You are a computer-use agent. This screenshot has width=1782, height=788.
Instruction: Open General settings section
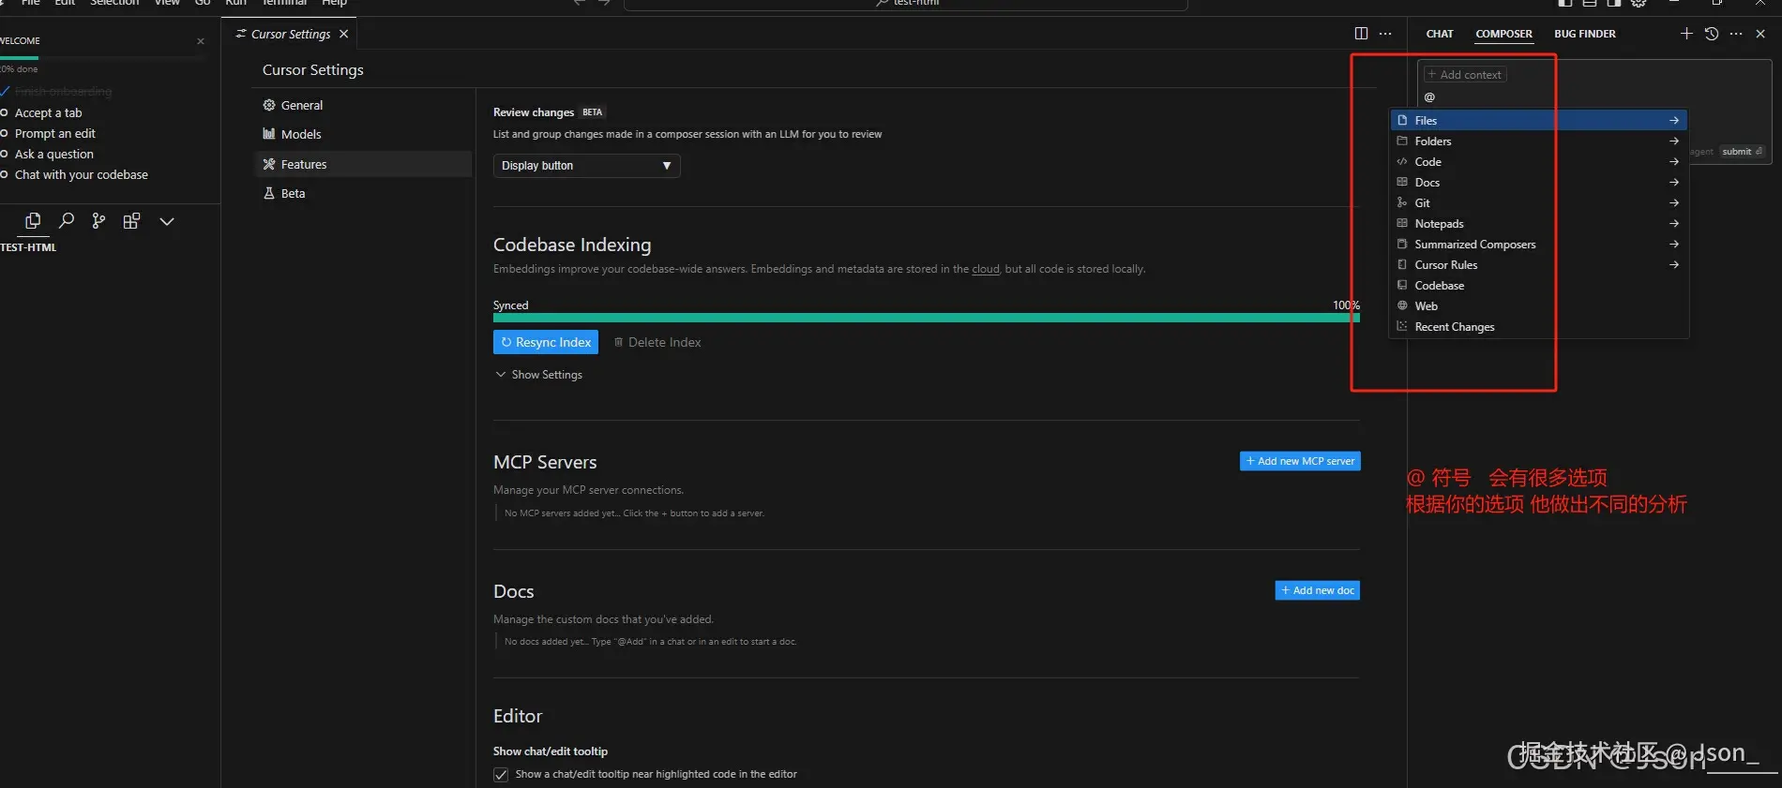pos(361,105)
